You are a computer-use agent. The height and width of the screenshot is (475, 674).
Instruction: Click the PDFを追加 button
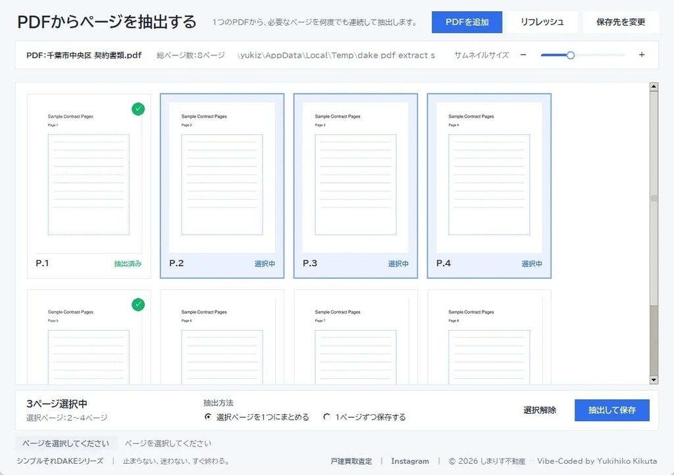coord(467,22)
